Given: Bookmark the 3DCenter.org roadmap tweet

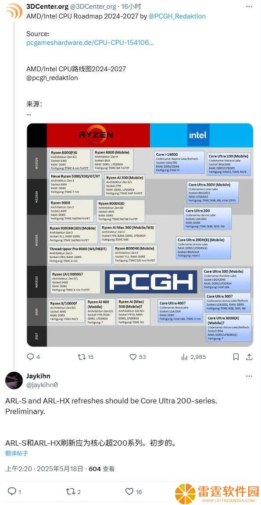Looking at the screenshot, I should 236,357.
